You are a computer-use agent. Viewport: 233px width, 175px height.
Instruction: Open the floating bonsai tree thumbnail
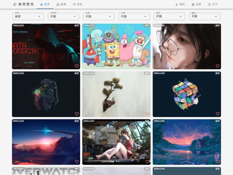click(116, 94)
